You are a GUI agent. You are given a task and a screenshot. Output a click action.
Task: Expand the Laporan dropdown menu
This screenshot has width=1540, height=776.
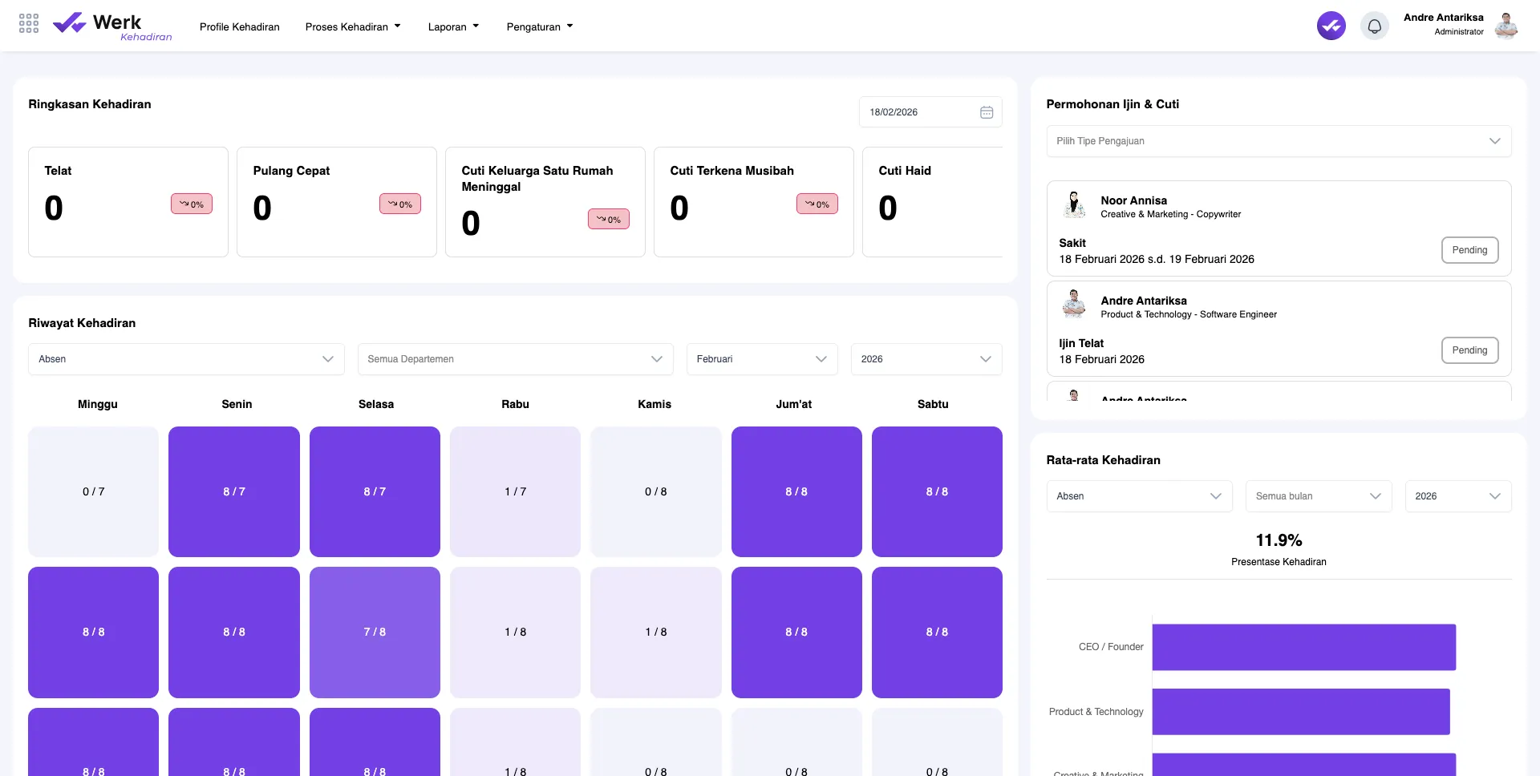(453, 26)
